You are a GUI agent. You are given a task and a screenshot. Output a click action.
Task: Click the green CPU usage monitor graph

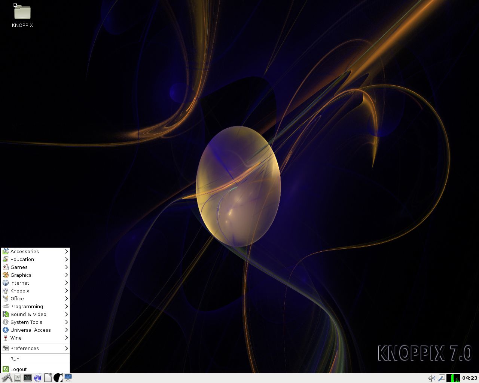click(x=453, y=378)
